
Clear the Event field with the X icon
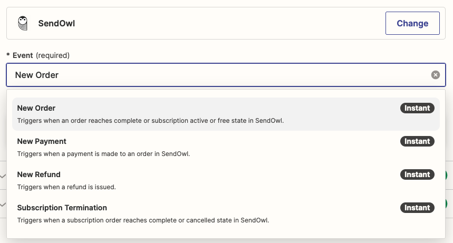pos(436,75)
